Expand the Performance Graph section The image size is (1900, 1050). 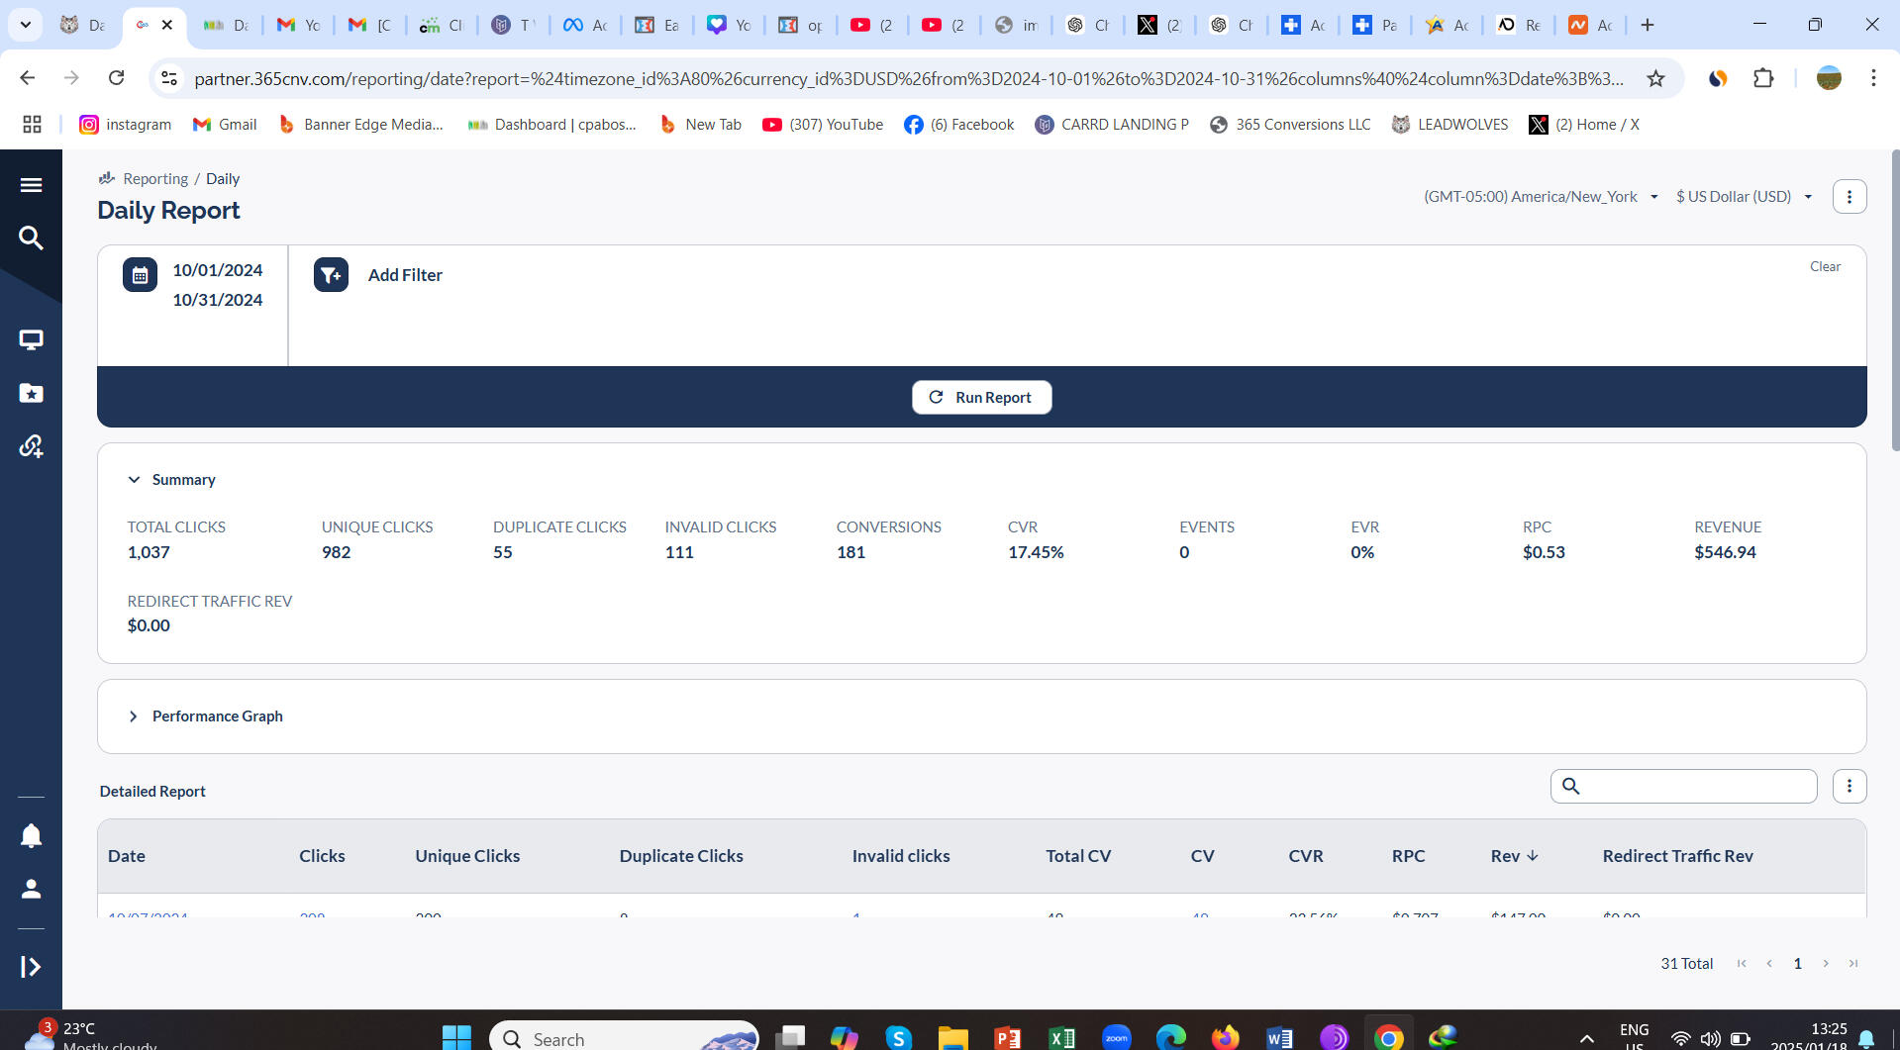(134, 716)
